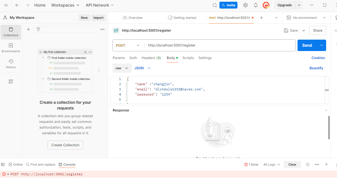Switch to the Getting started tab
337x187 pixels.
(182, 18)
